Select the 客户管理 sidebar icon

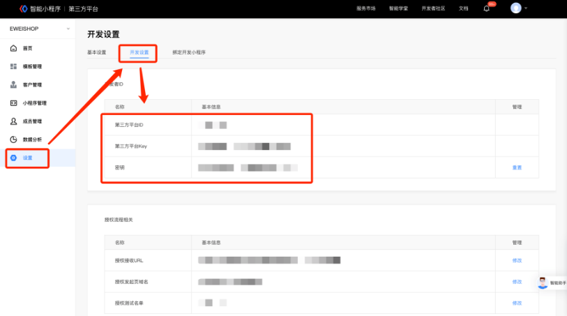pyautogui.click(x=14, y=84)
